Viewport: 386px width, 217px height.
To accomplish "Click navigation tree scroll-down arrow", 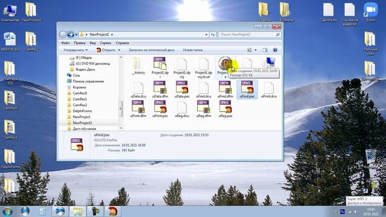I will click(121, 128).
